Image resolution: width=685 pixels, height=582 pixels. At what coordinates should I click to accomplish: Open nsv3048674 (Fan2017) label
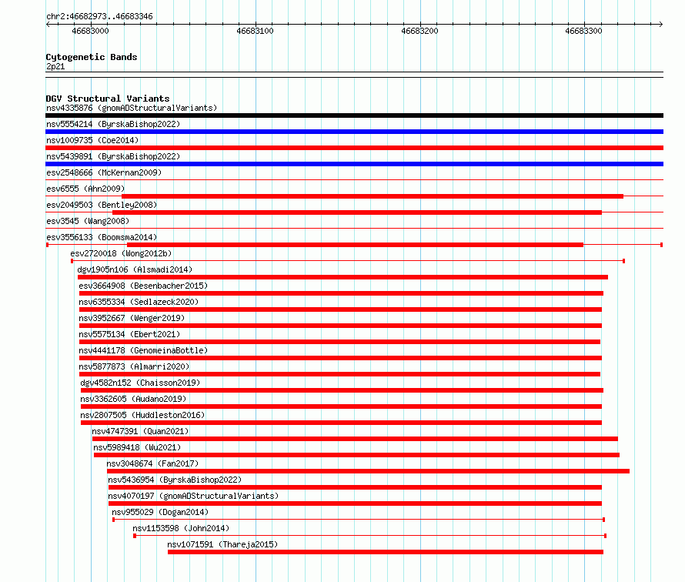152,463
